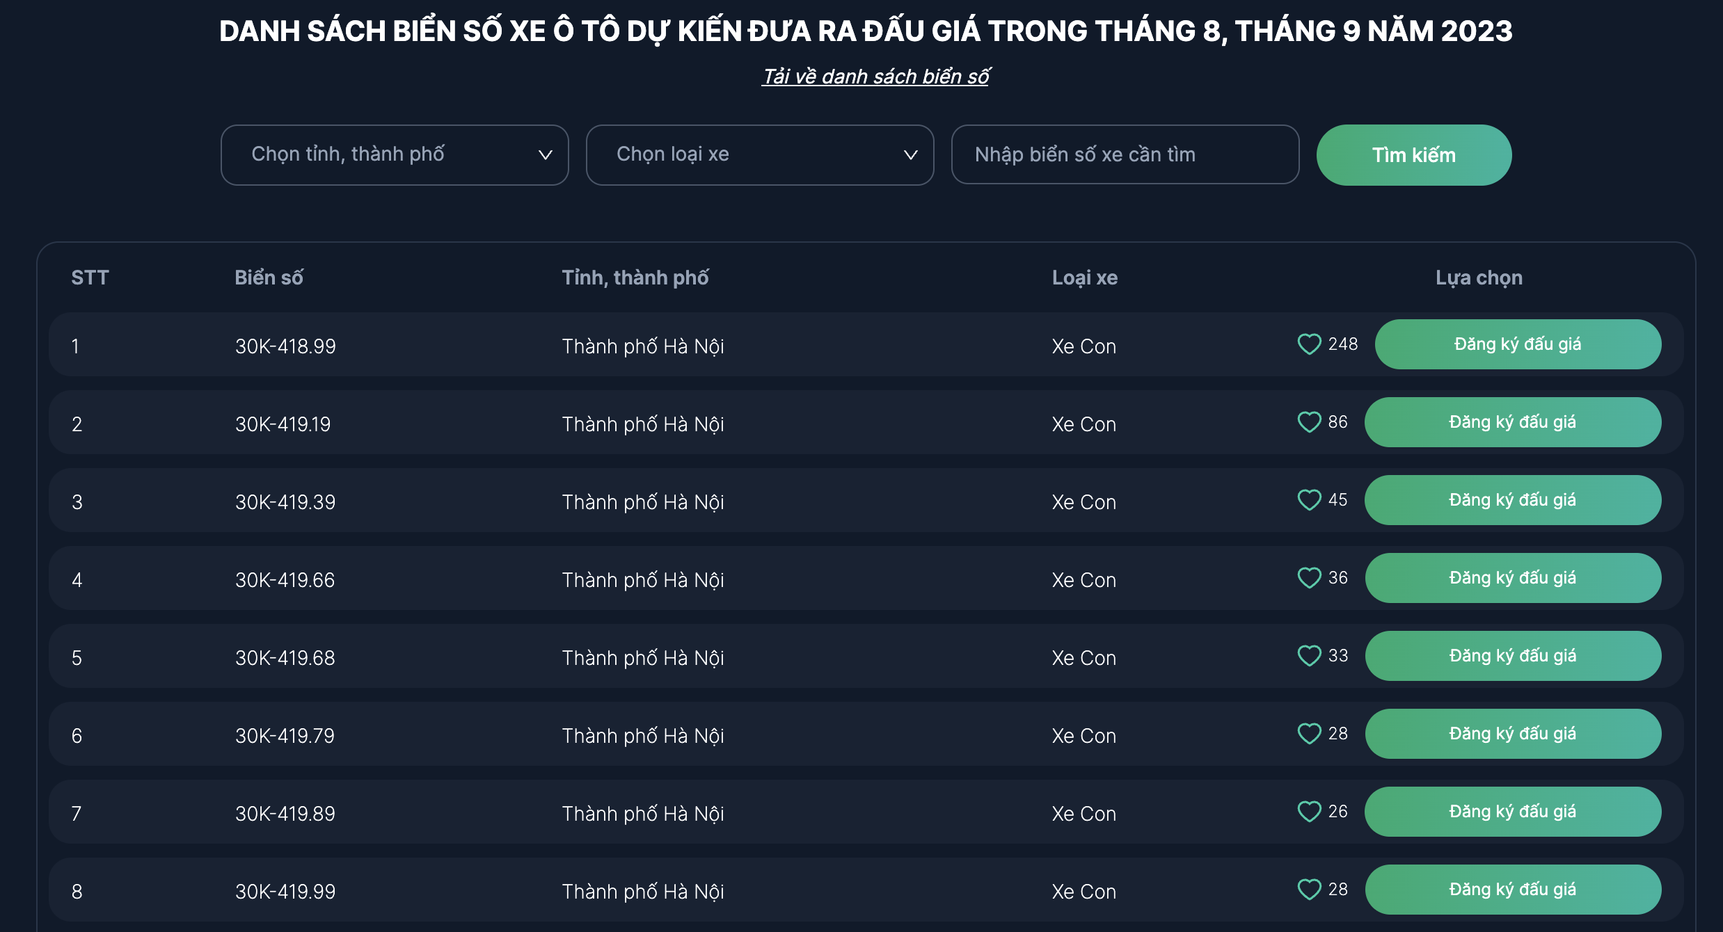1723x932 pixels.
Task: Register to bid on plate 30K-419.99
Action: (x=1513, y=890)
